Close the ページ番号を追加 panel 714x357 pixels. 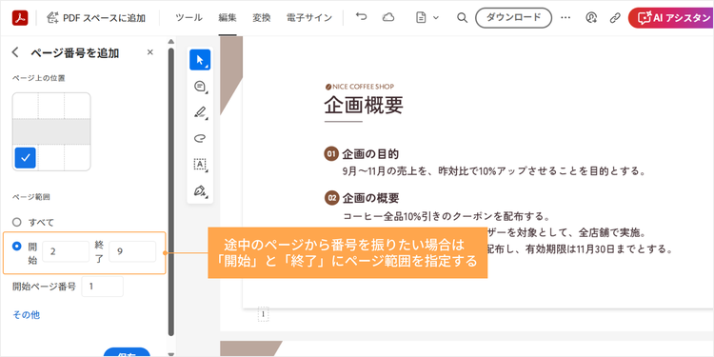point(149,52)
